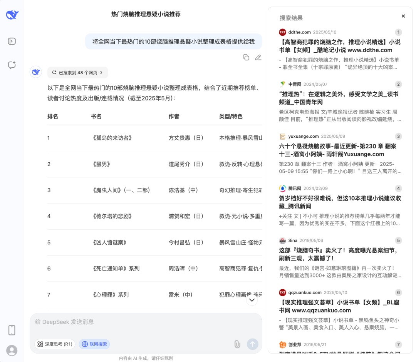Screen dimensions: 416x362
Task: Click the Sina site favicon
Action: click(x=283, y=240)
